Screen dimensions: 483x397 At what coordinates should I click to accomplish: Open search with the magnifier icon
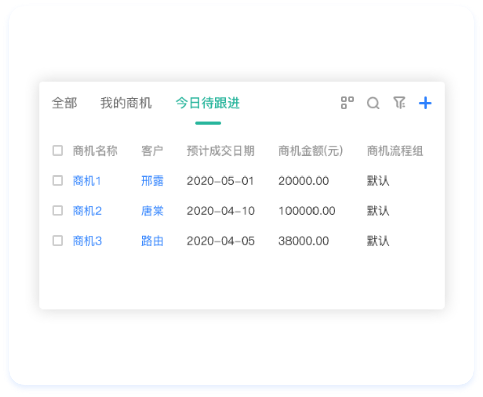(x=373, y=103)
